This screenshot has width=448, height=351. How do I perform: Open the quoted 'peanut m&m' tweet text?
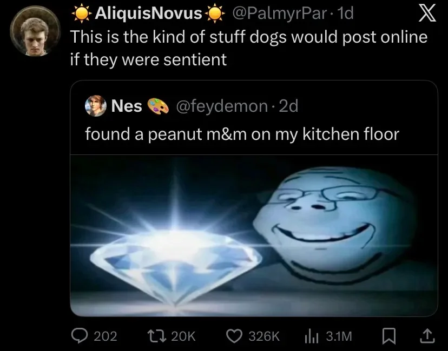[x=242, y=134]
